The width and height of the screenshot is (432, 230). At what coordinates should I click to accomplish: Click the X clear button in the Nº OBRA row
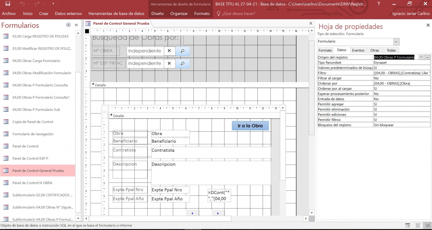[x=169, y=51]
